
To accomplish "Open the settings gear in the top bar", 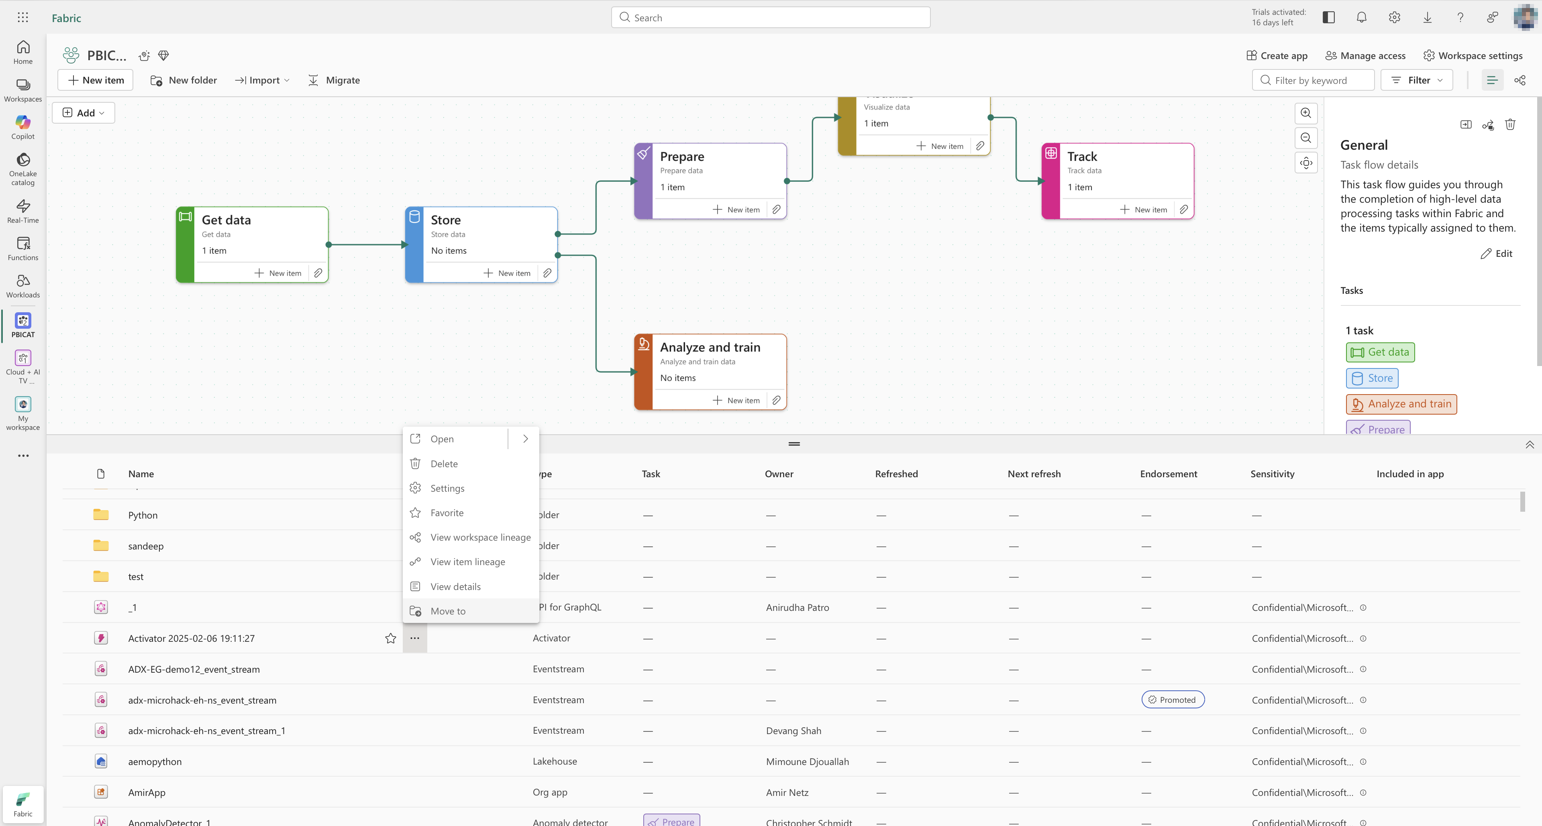I will coord(1394,17).
